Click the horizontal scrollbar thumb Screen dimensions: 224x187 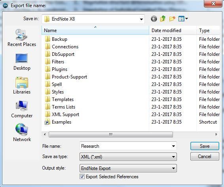pos(111,135)
